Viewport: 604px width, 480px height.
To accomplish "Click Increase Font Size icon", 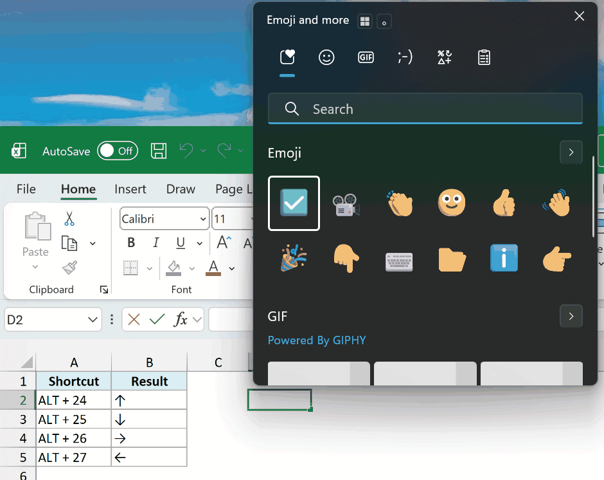I will pos(224,243).
